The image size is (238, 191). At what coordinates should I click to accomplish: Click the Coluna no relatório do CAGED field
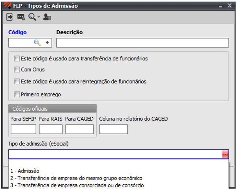tap(114, 129)
